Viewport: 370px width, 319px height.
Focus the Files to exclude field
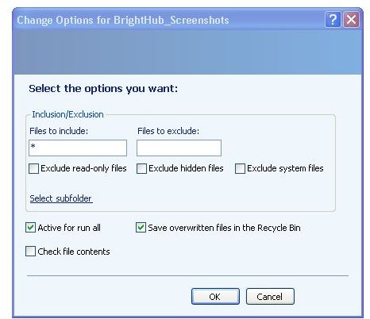(179, 148)
